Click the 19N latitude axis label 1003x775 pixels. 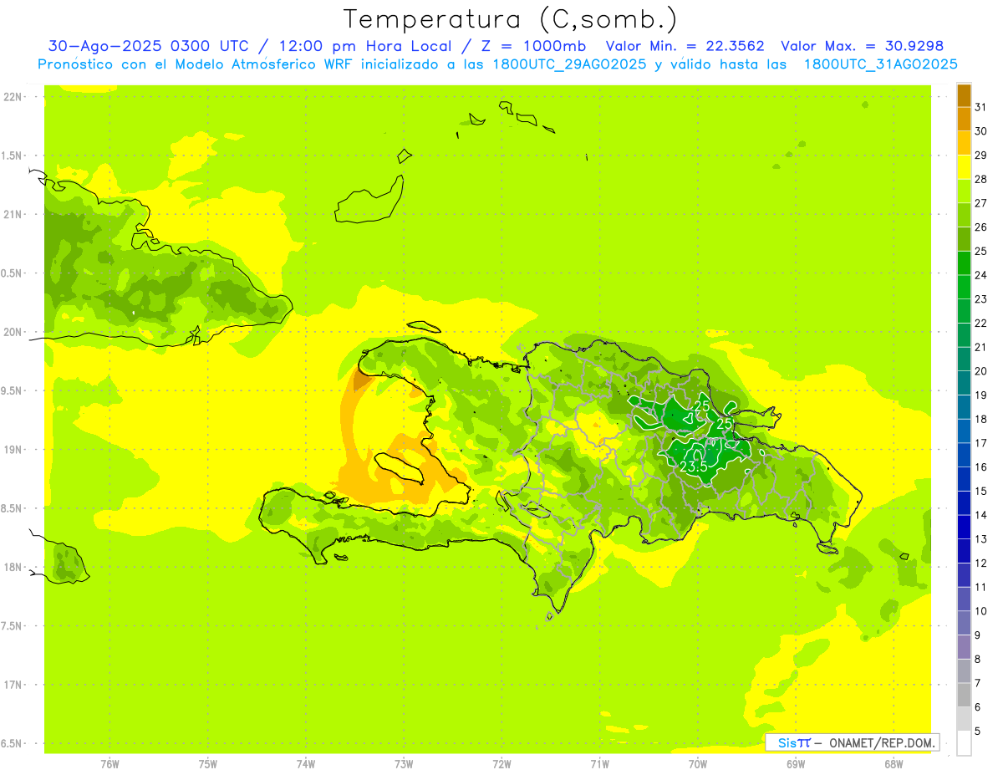pyautogui.click(x=14, y=450)
